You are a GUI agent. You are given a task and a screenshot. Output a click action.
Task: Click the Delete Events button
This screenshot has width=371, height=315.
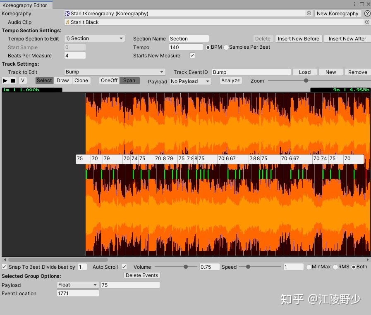(142, 275)
